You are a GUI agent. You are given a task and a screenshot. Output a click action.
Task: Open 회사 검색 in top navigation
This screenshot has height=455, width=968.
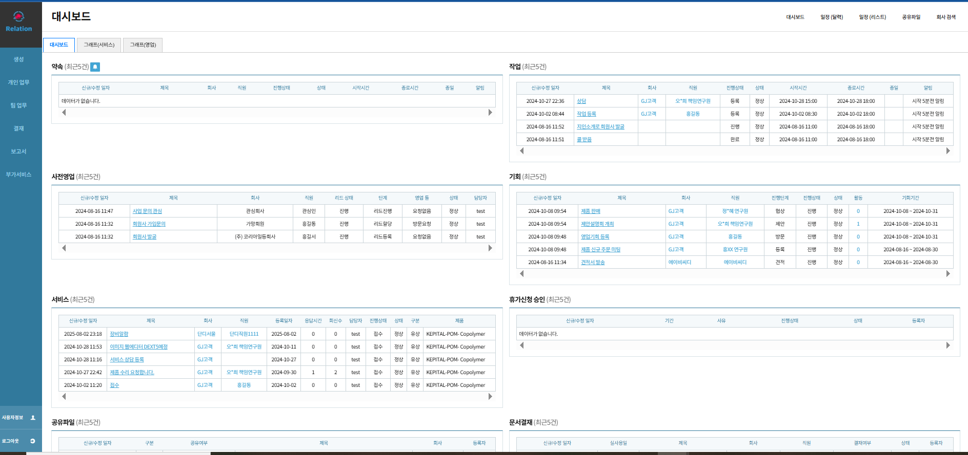pyautogui.click(x=946, y=17)
